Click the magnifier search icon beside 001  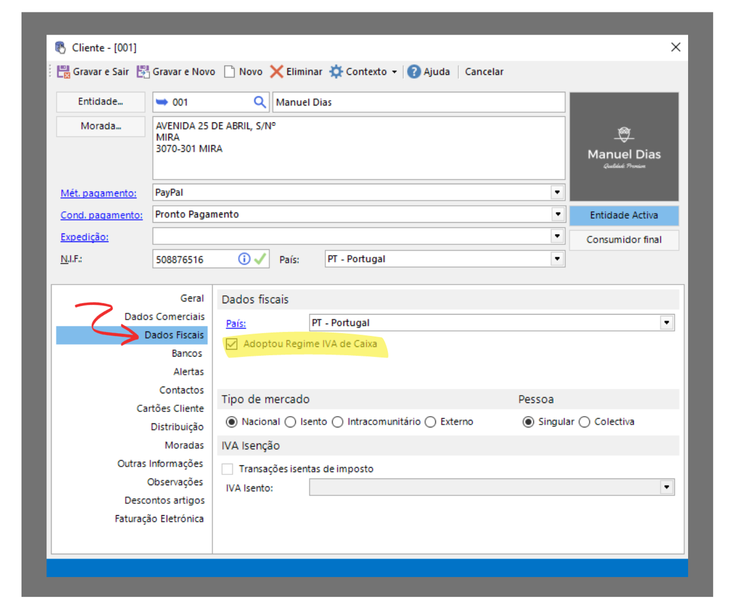tap(260, 102)
